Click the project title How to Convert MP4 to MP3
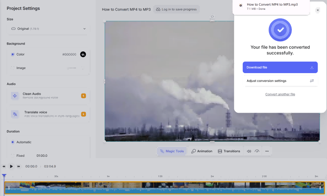The height and width of the screenshot is (196, 327). [x=126, y=9]
